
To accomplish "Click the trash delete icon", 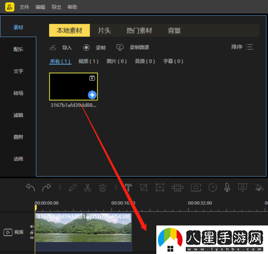I will coord(103,188).
